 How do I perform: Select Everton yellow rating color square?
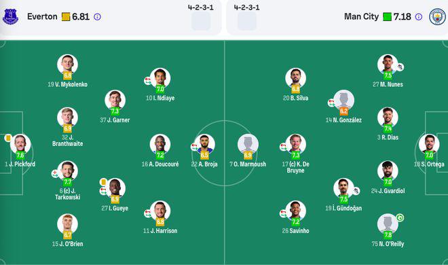[x=66, y=16]
